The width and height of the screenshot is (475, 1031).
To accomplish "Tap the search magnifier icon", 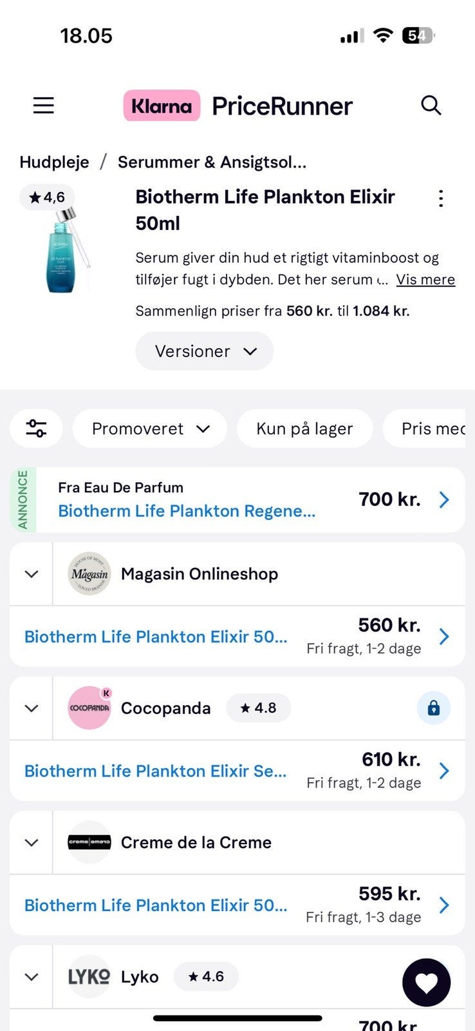I will [431, 105].
